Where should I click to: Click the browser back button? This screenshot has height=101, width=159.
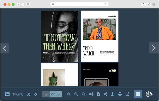(18, 4)
